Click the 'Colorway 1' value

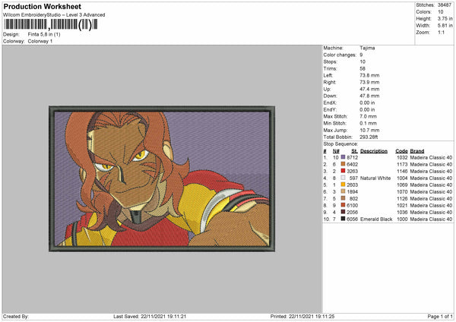[x=40, y=41]
